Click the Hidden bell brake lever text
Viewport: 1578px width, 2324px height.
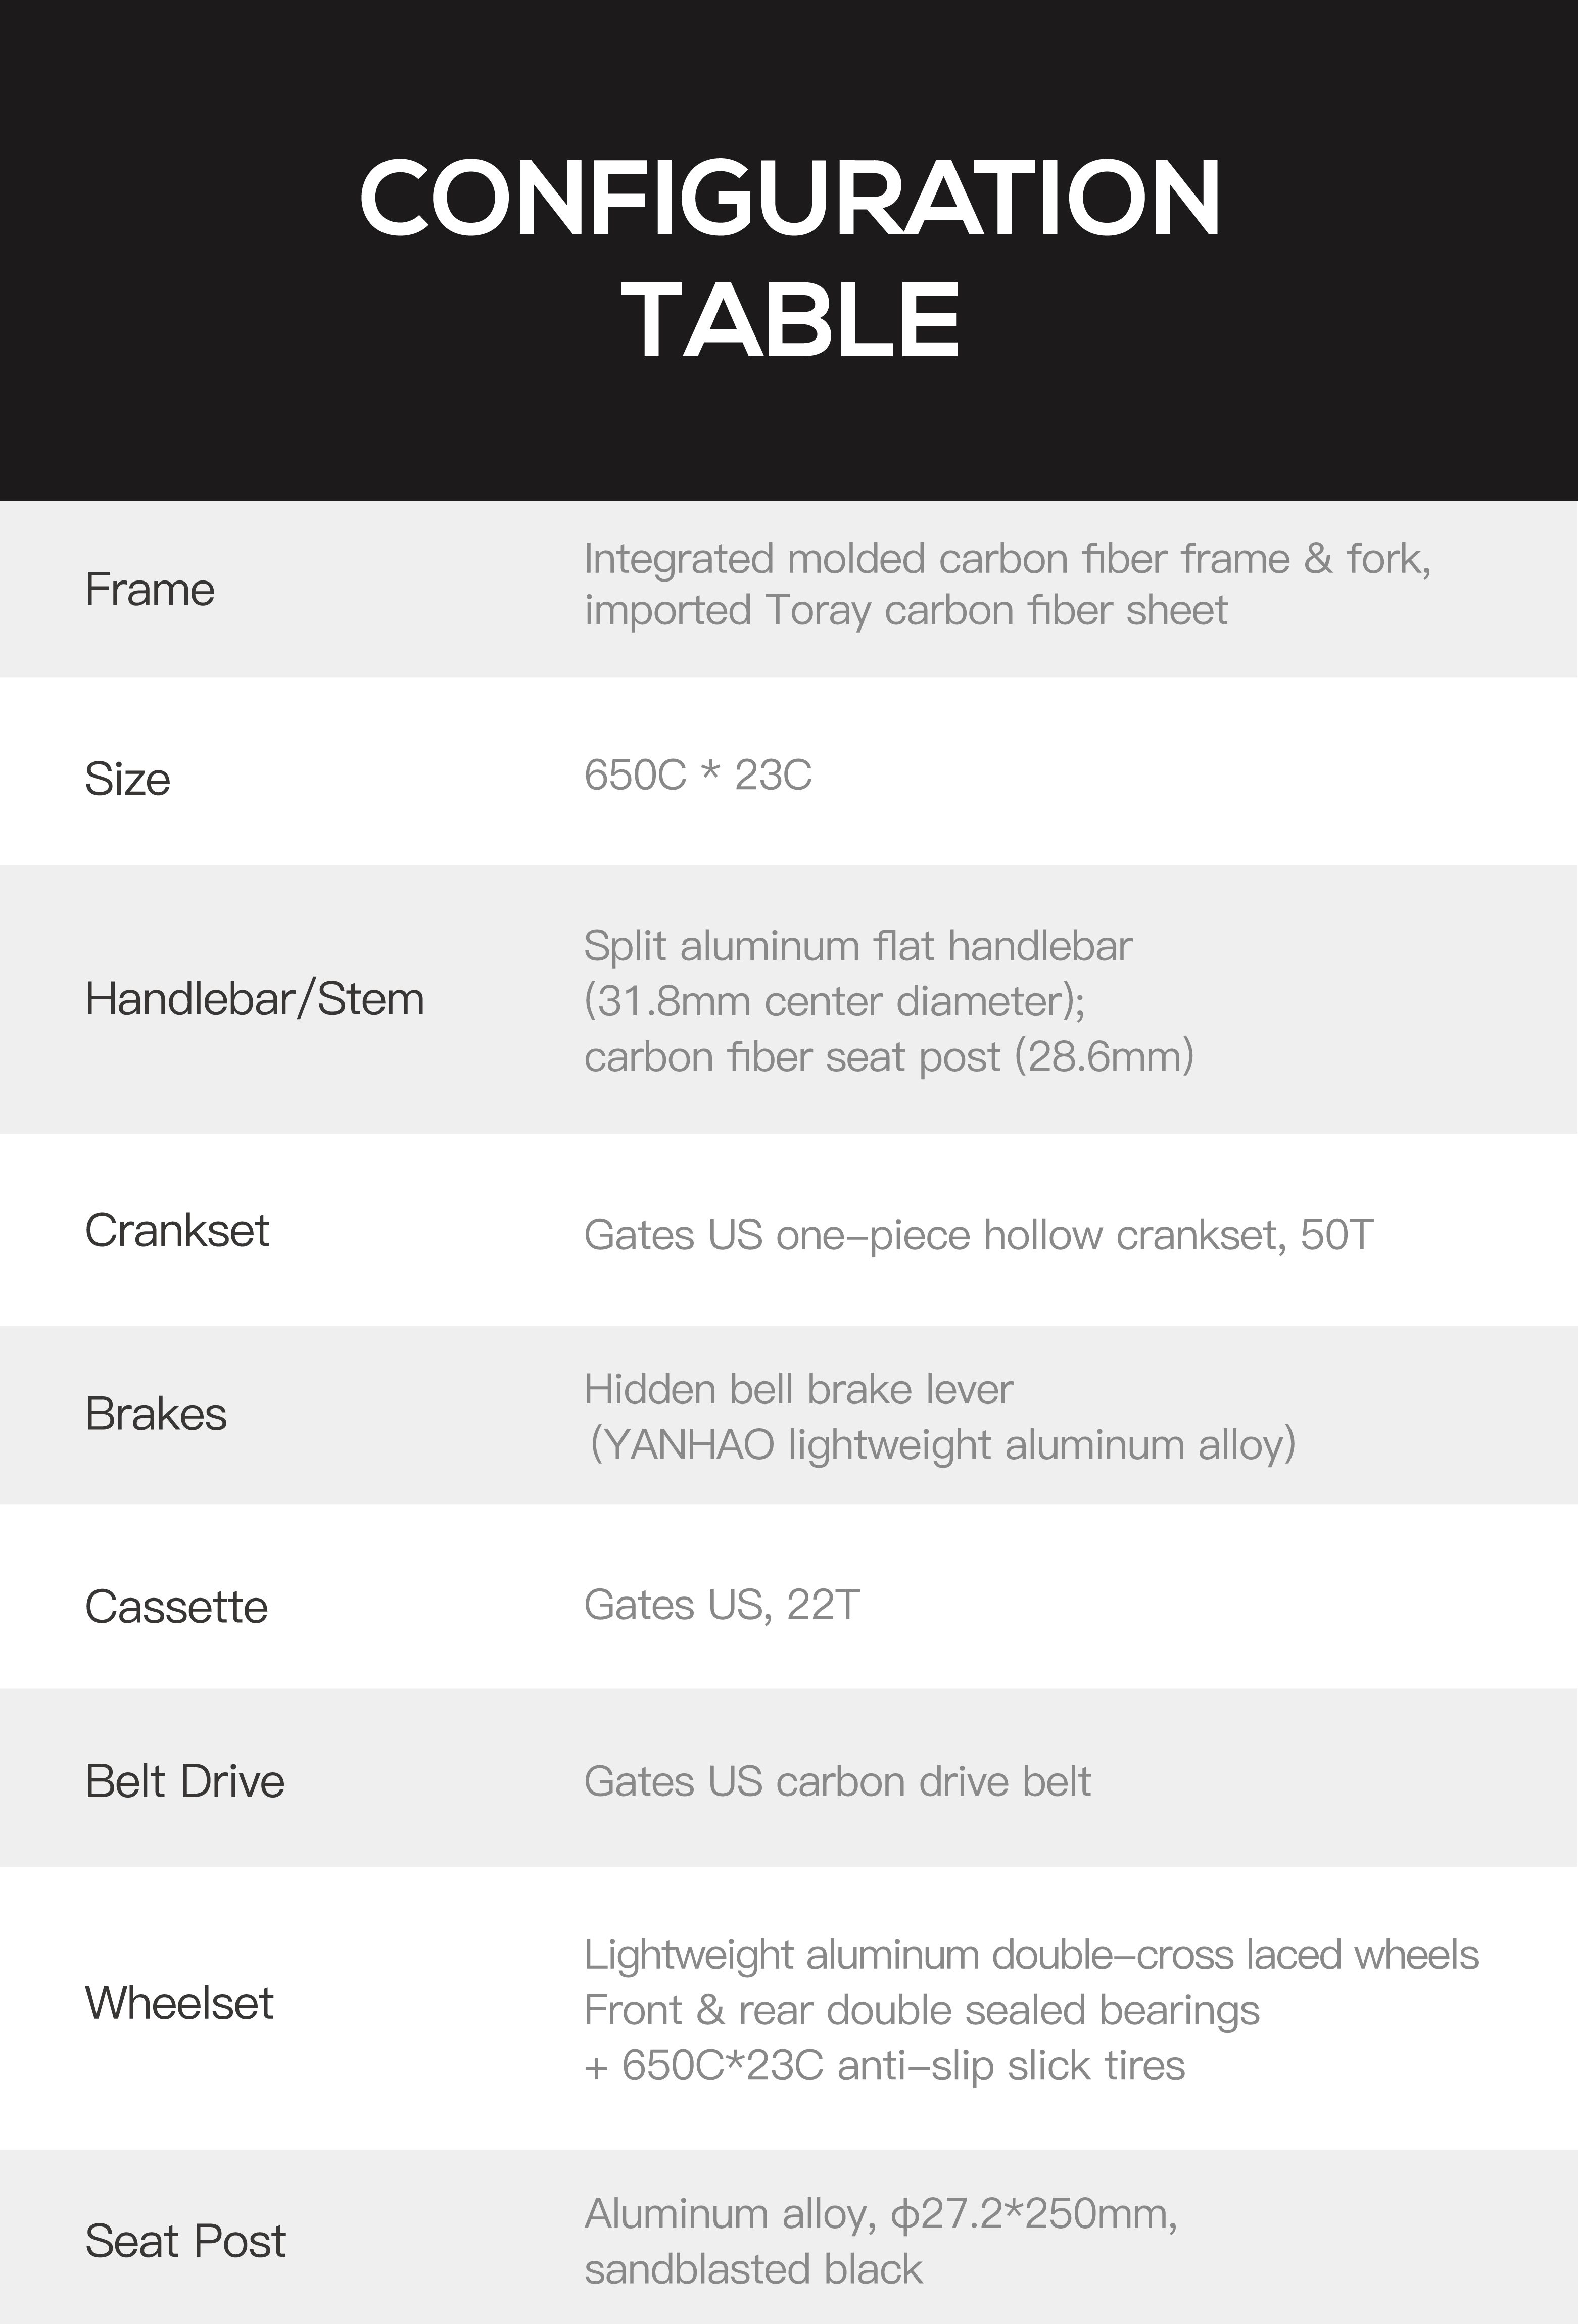pyautogui.click(x=799, y=1389)
